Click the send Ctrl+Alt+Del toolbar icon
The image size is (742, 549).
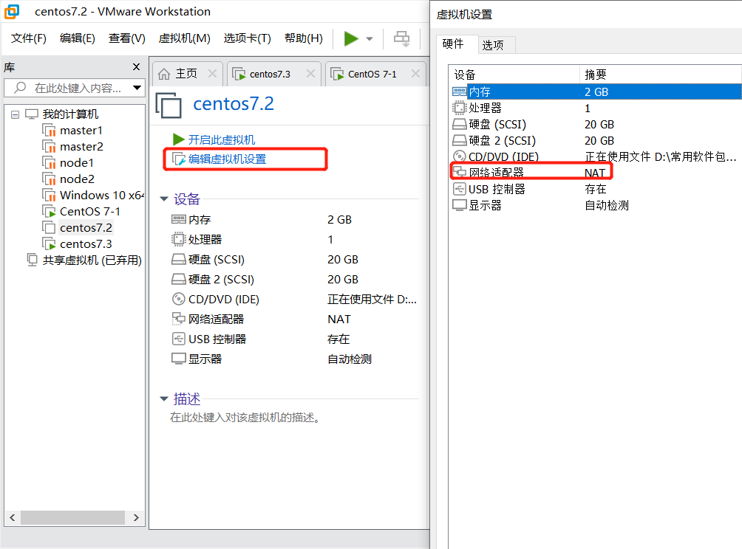[402, 39]
